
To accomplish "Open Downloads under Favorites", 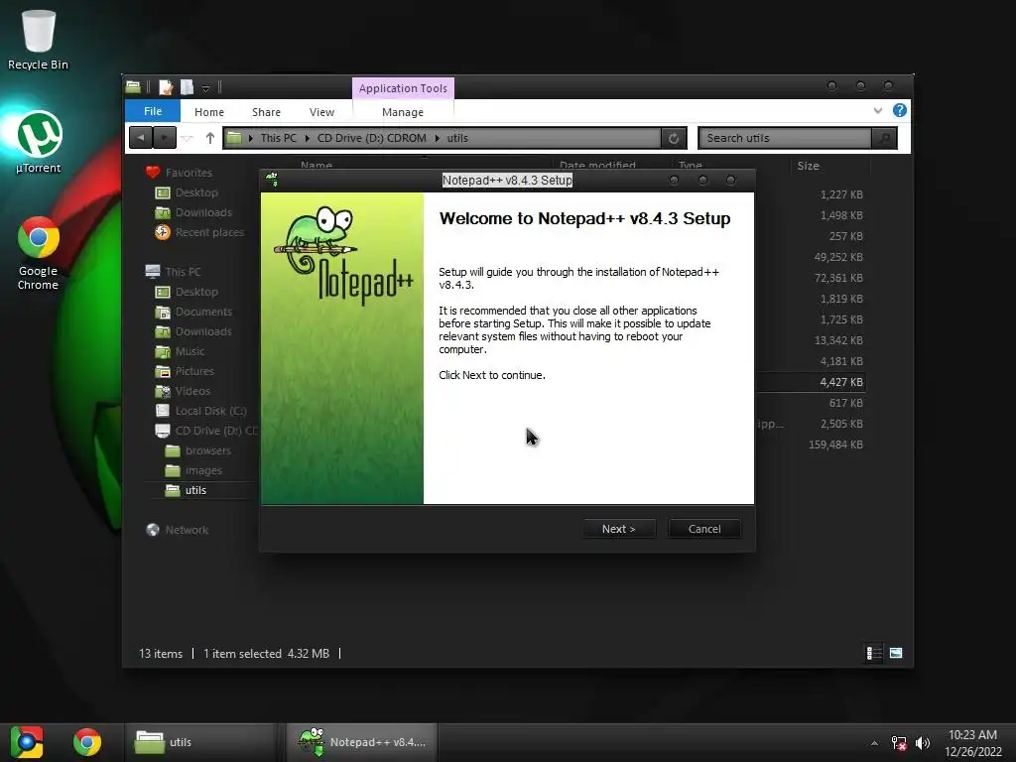I will click(203, 212).
